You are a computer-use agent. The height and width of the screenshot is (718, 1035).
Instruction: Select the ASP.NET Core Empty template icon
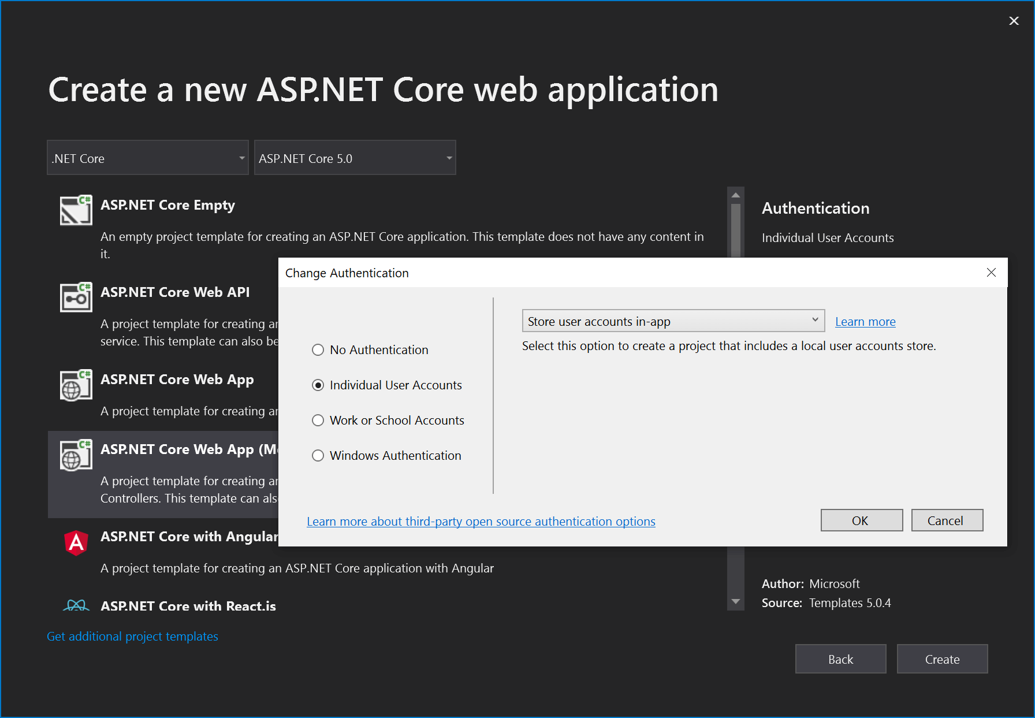coord(76,210)
